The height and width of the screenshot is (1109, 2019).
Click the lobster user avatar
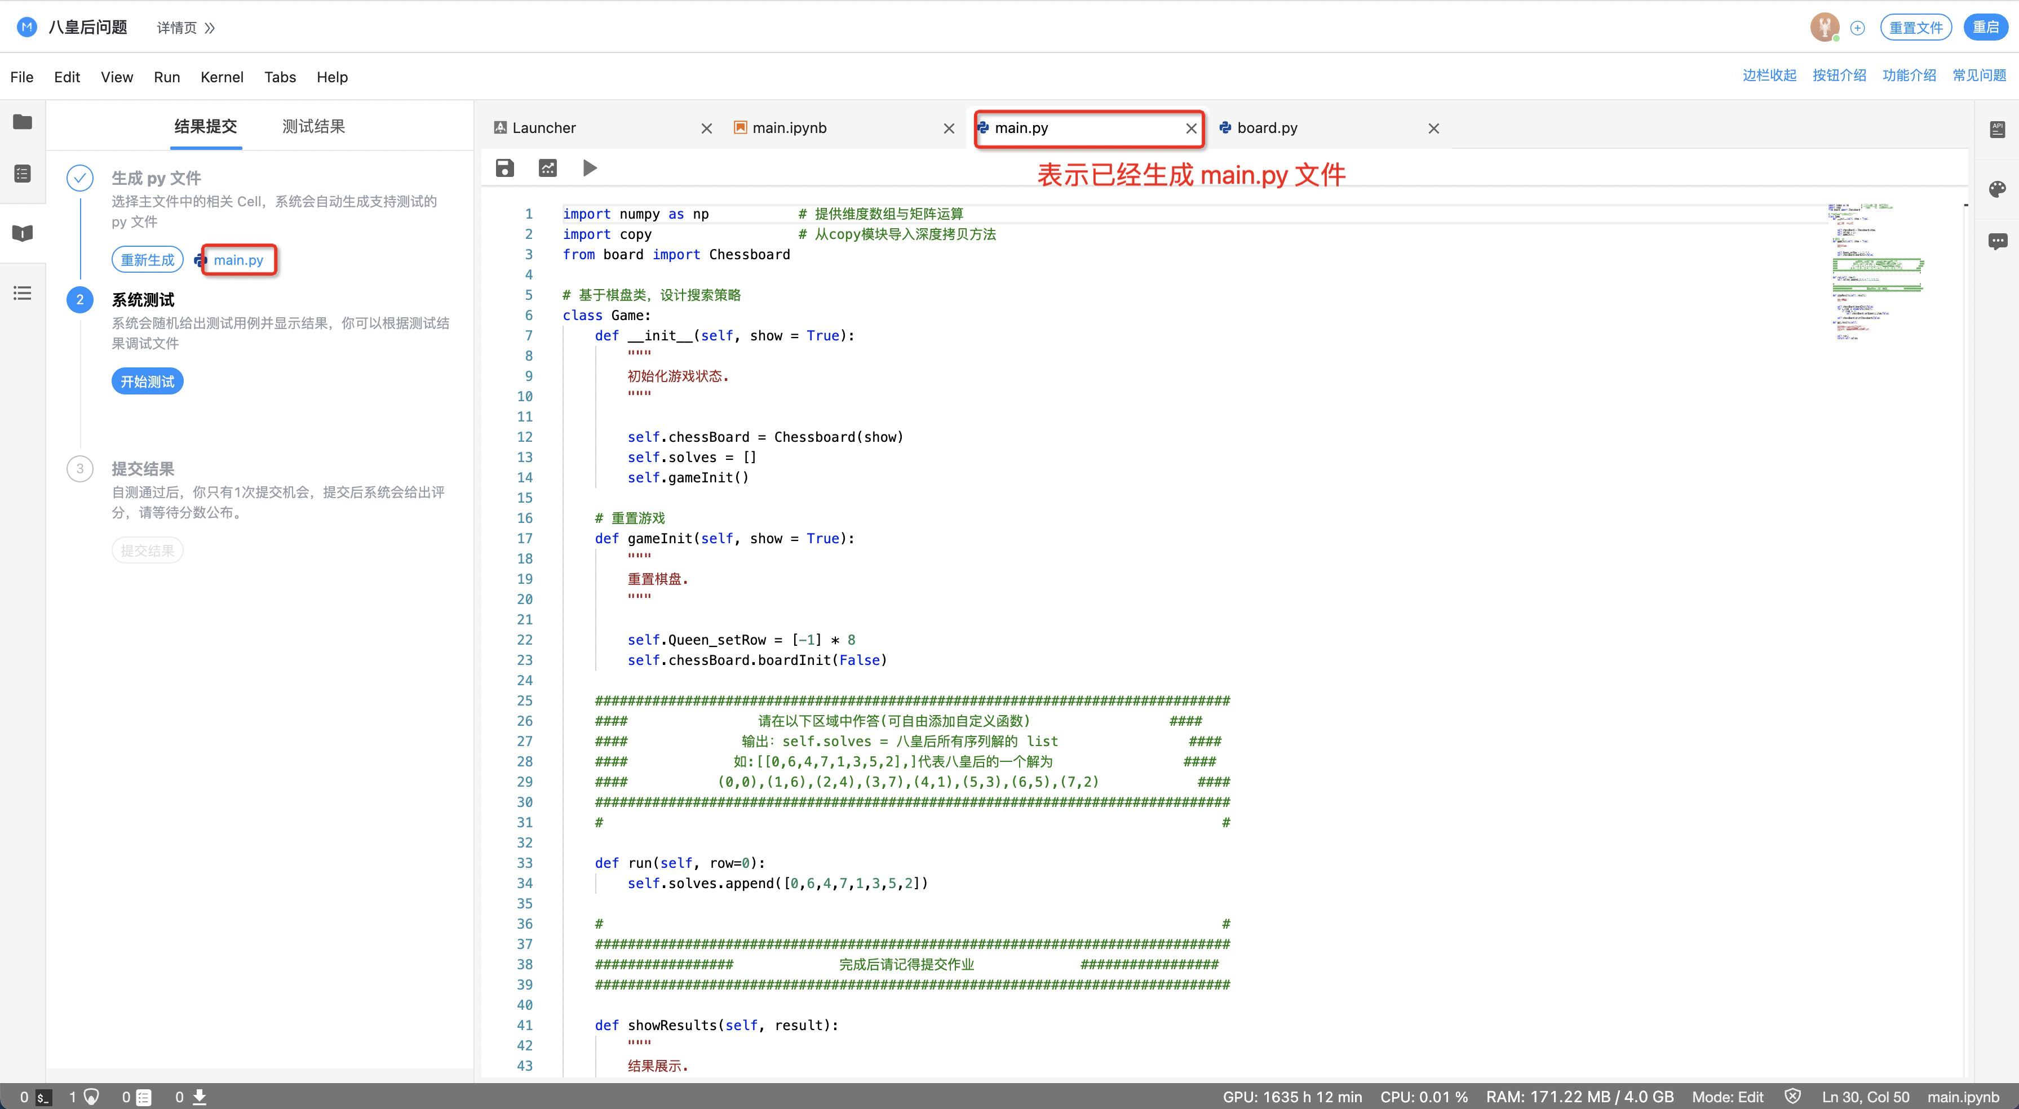click(x=1825, y=28)
